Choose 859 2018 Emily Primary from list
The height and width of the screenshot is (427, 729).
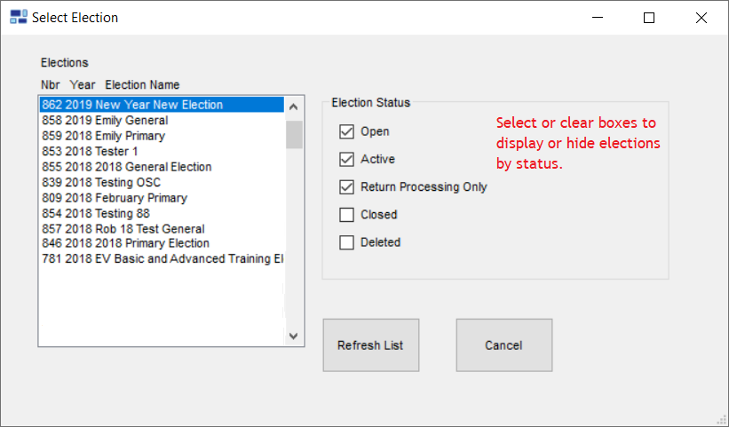coord(162,136)
